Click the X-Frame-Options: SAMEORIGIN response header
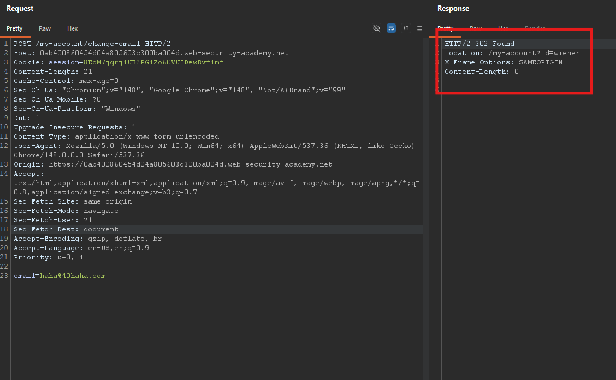This screenshot has height=380, width=616. (504, 62)
